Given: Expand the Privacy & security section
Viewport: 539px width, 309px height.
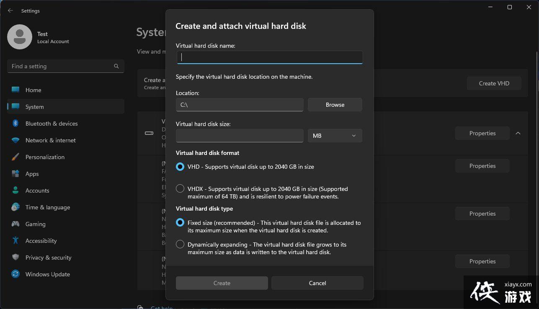Looking at the screenshot, I should [x=15, y=257].
